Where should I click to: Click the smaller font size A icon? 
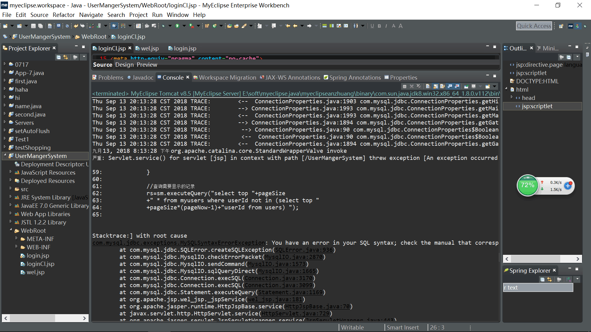pyautogui.click(x=393, y=26)
